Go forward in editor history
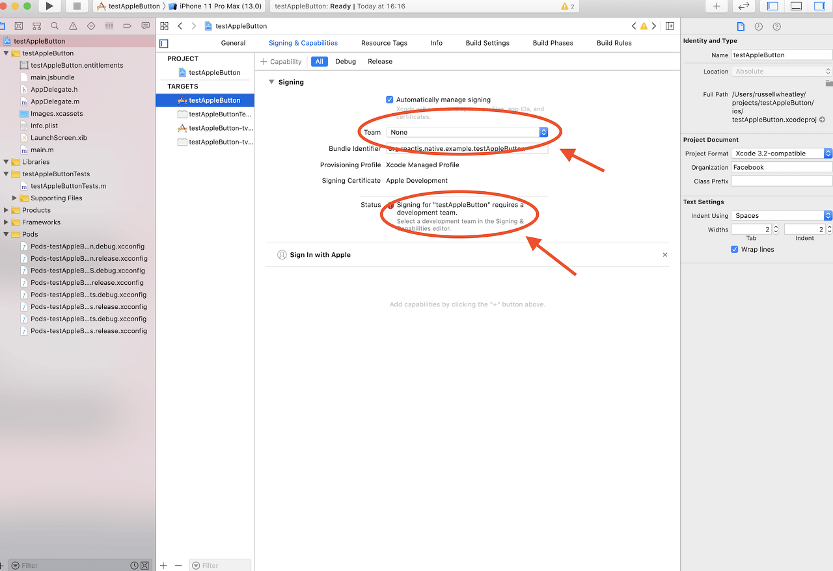The image size is (833, 571). 193,26
